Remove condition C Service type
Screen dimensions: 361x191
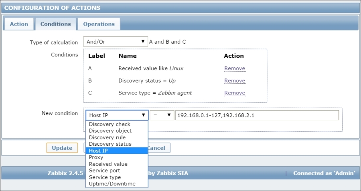tap(235, 93)
